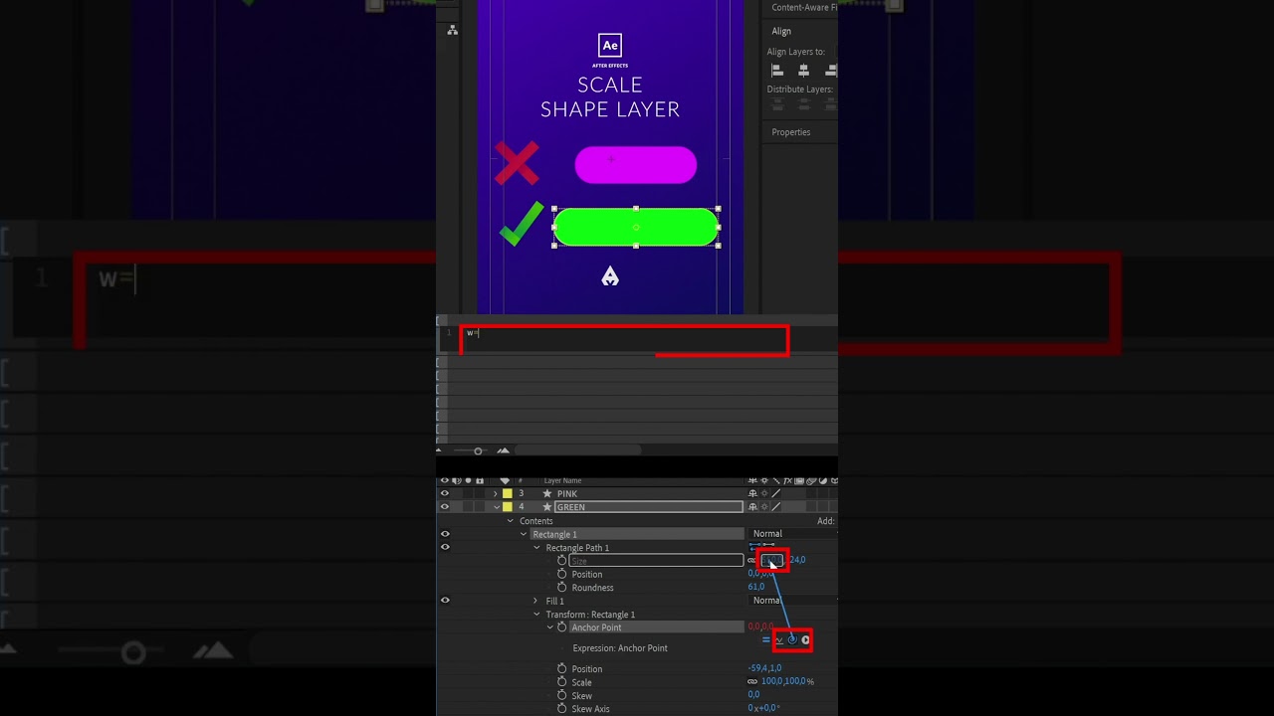Click the Skew stopwatch icon
The height and width of the screenshot is (716, 1274).
[x=561, y=695]
